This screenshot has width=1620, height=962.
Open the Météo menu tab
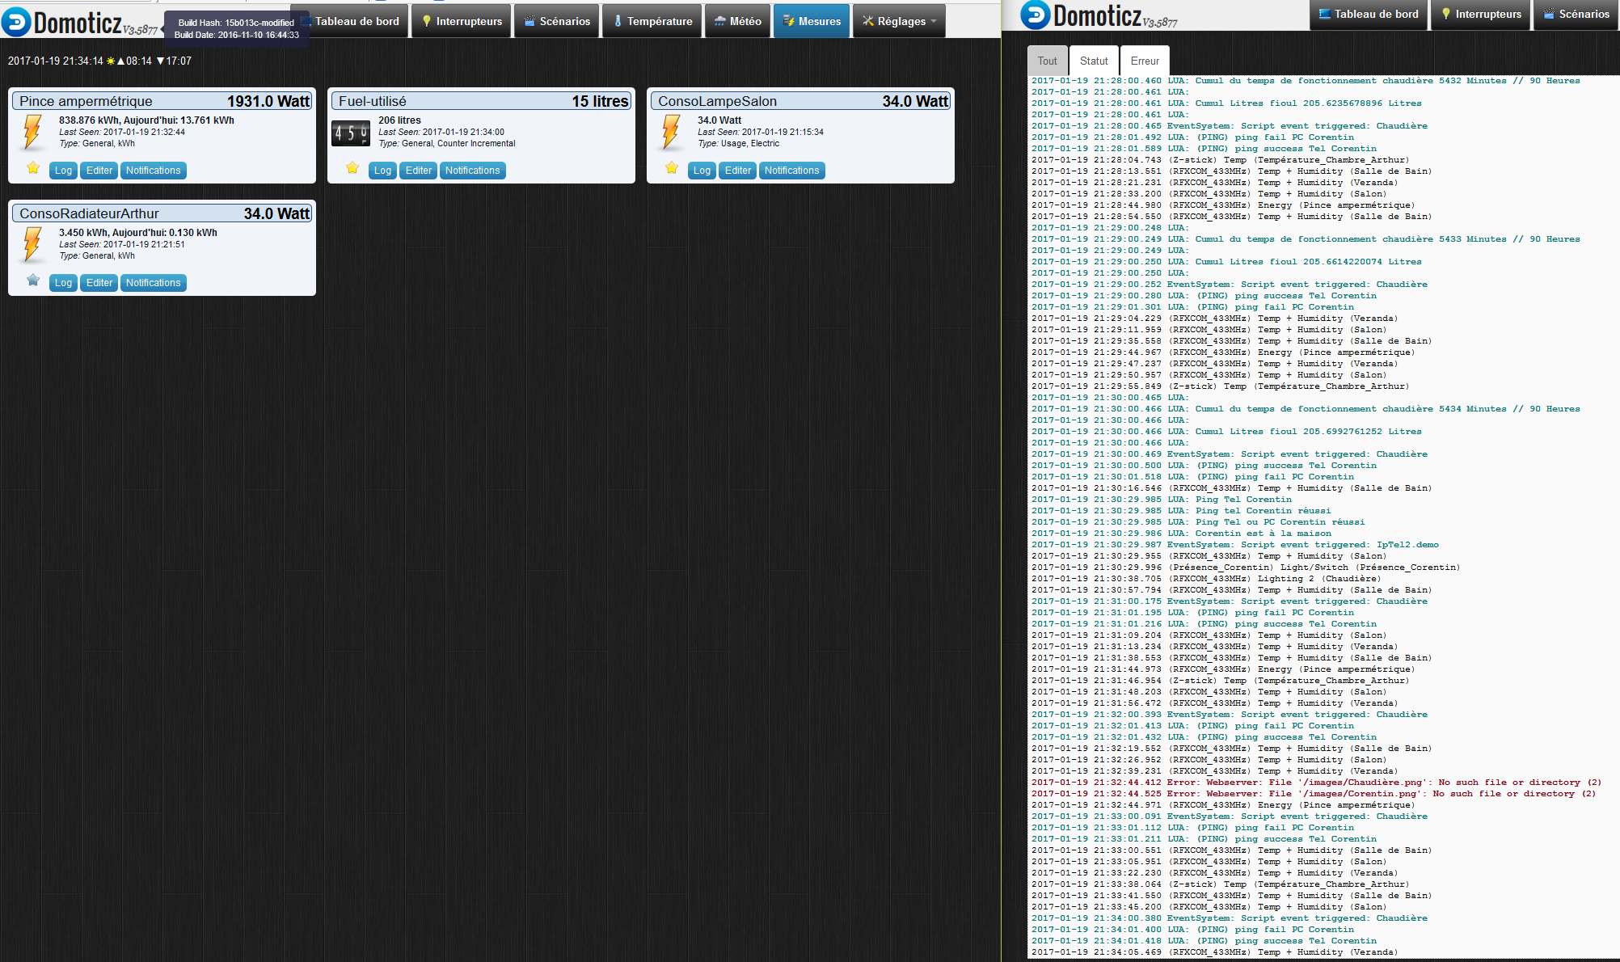(737, 21)
